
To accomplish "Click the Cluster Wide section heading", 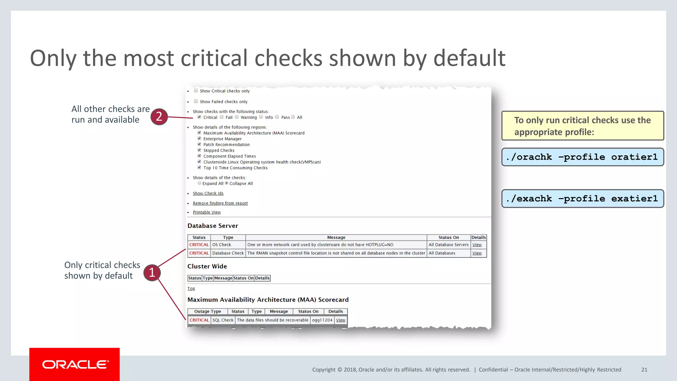I will coord(207,266).
